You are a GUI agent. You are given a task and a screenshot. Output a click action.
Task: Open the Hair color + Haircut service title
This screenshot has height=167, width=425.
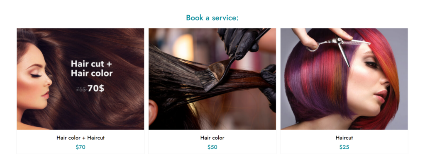pos(80,138)
